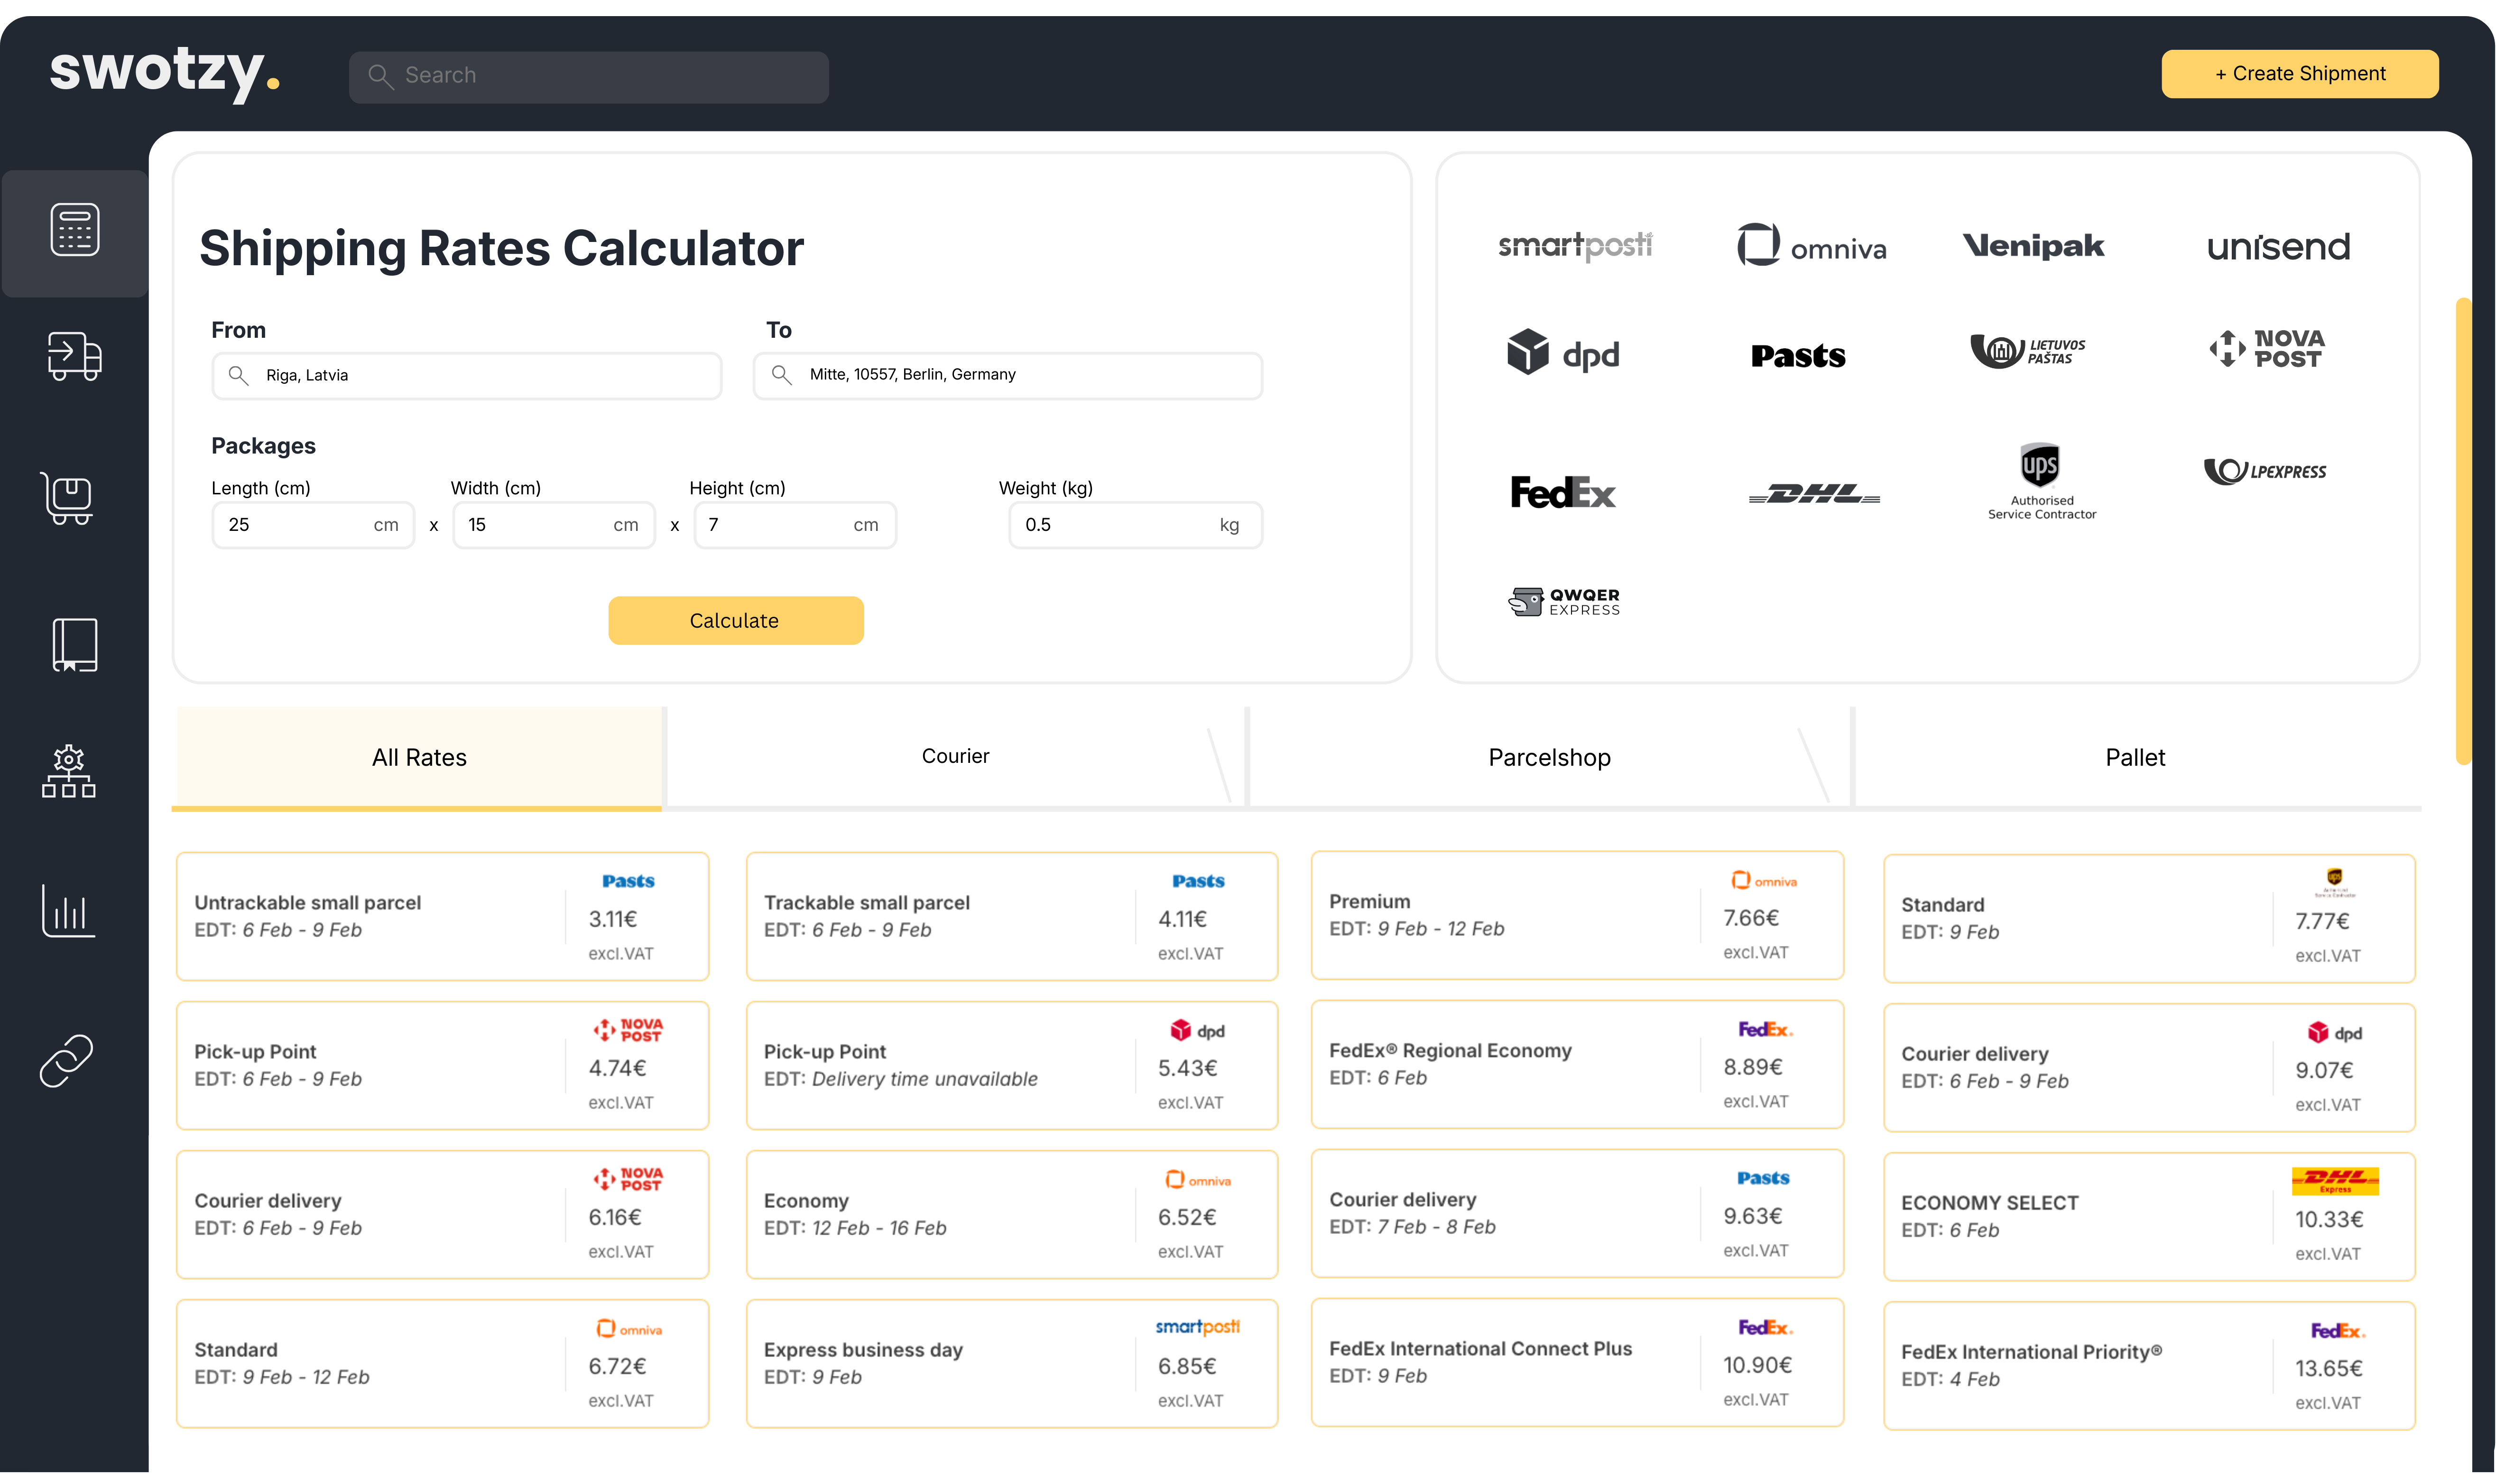Screen dimensions: 2496x1484
Task: Click the QWQER Express carrier logo
Action: click(1564, 602)
